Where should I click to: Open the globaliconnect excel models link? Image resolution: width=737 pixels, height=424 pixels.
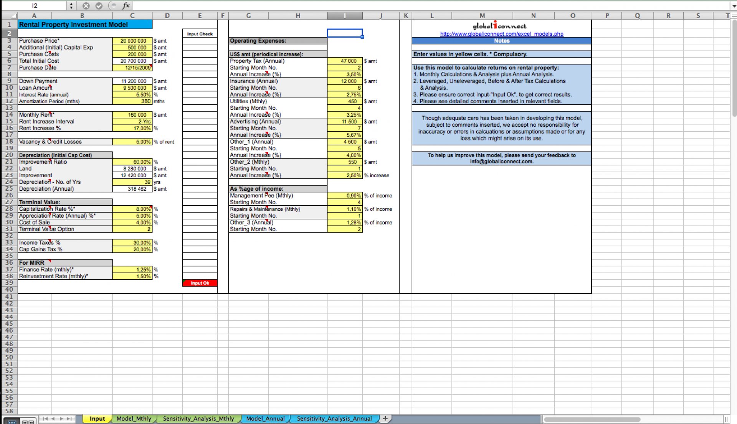pos(501,34)
